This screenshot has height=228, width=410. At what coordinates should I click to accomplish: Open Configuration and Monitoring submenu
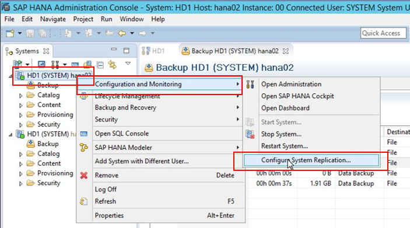click(159, 84)
